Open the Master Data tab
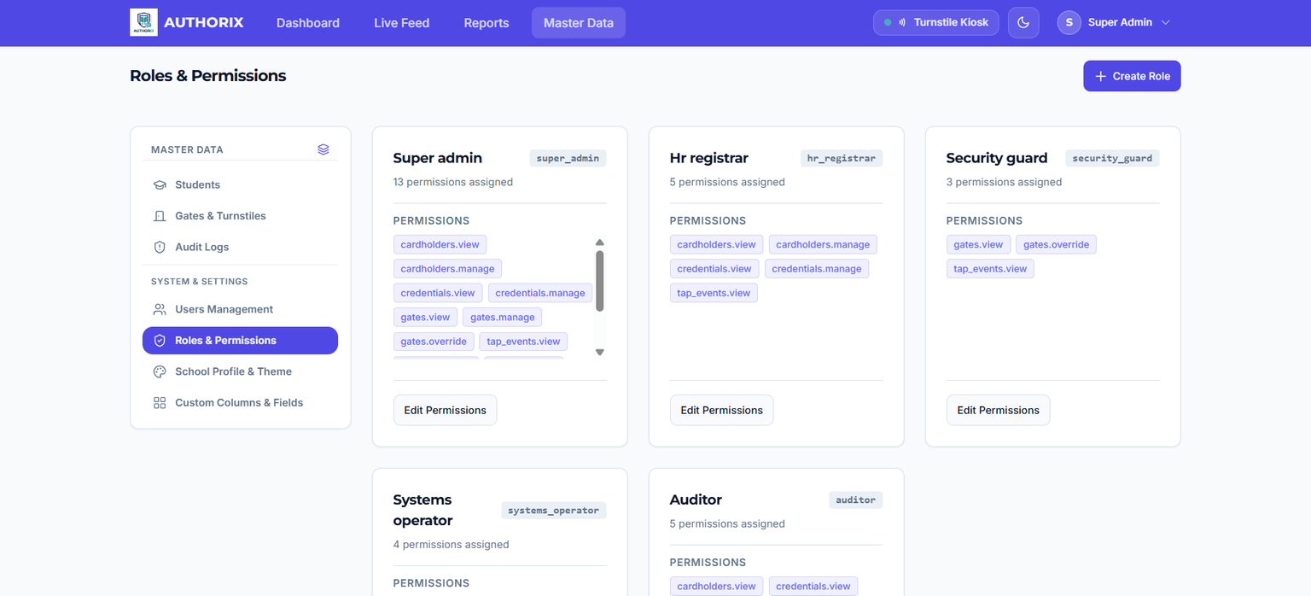1311x596 pixels. [x=579, y=23]
